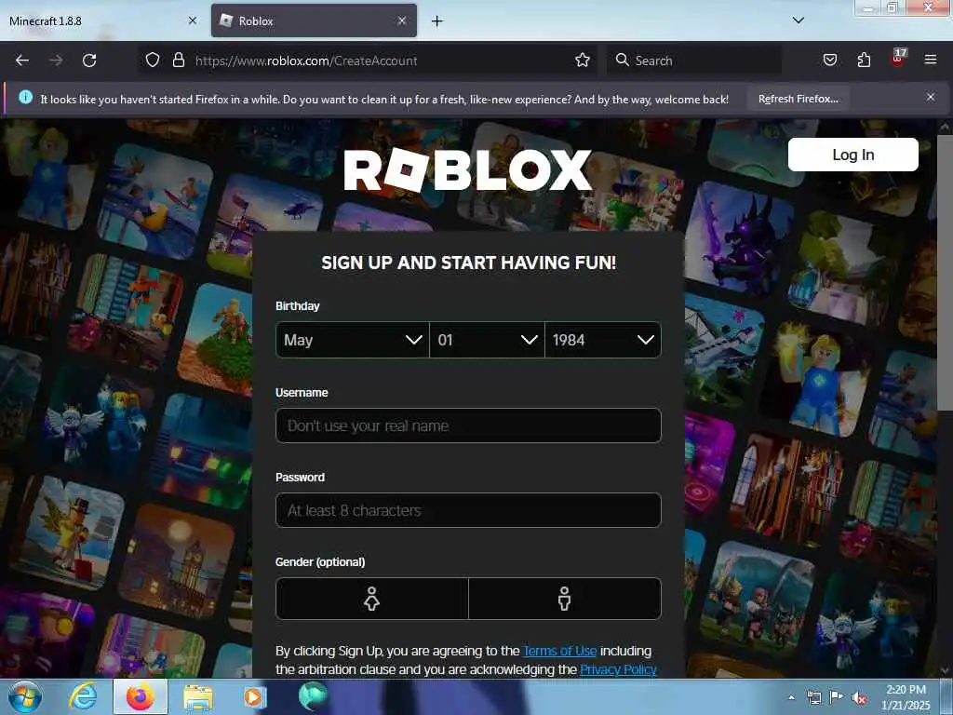Click the muted volume tray icon
This screenshot has width=953, height=715.
pyautogui.click(x=859, y=698)
